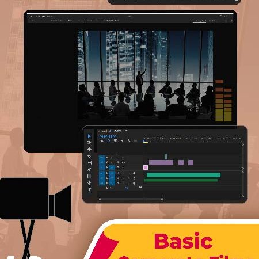Click the bottom handle of audio vertical scrollbar
The height and width of the screenshot is (259, 259).
(243, 196)
